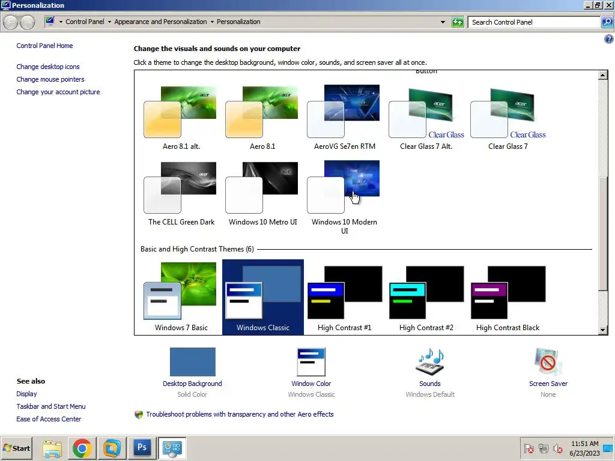
Task: Go forward with the Forward arrow button
Action: [27, 22]
